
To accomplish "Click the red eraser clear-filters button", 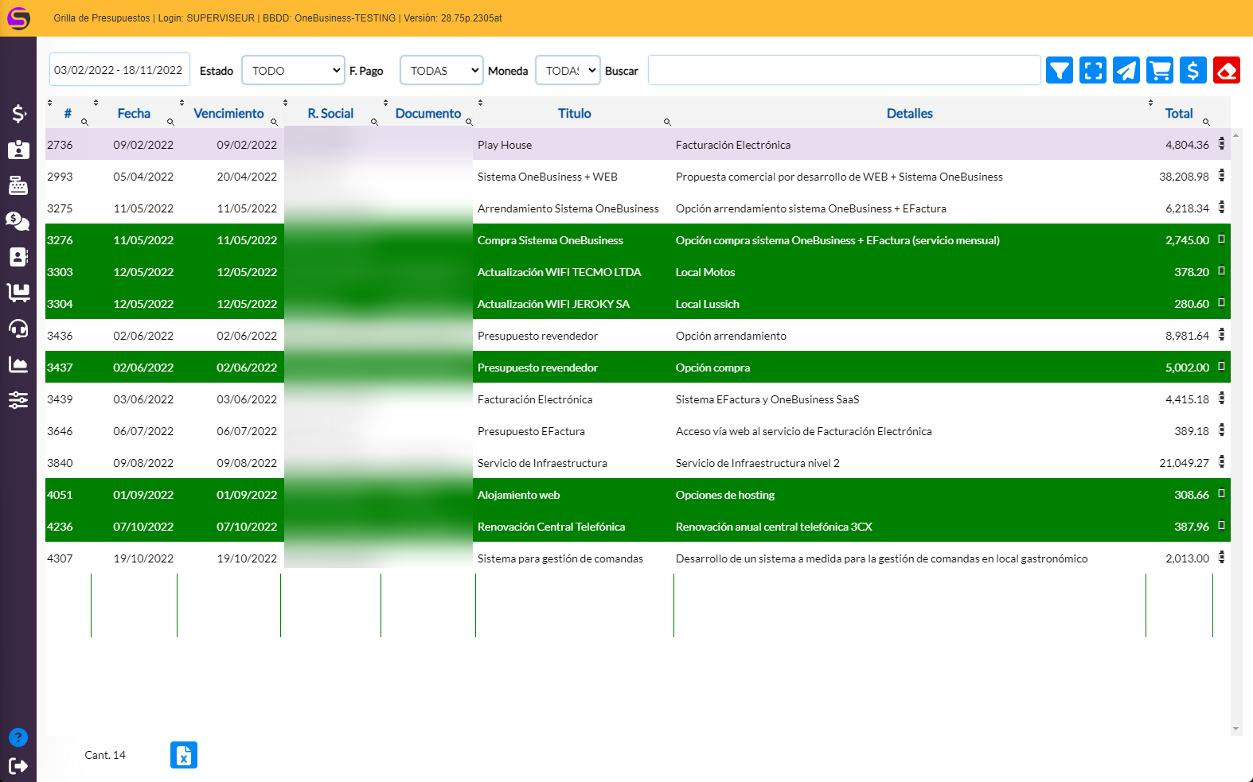I will (1226, 71).
